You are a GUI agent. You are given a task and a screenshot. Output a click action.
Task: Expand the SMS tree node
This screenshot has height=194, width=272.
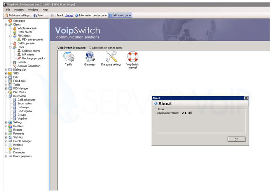point(6,73)
